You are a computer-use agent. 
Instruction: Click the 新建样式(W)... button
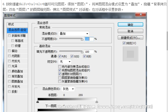coord(130,38)
